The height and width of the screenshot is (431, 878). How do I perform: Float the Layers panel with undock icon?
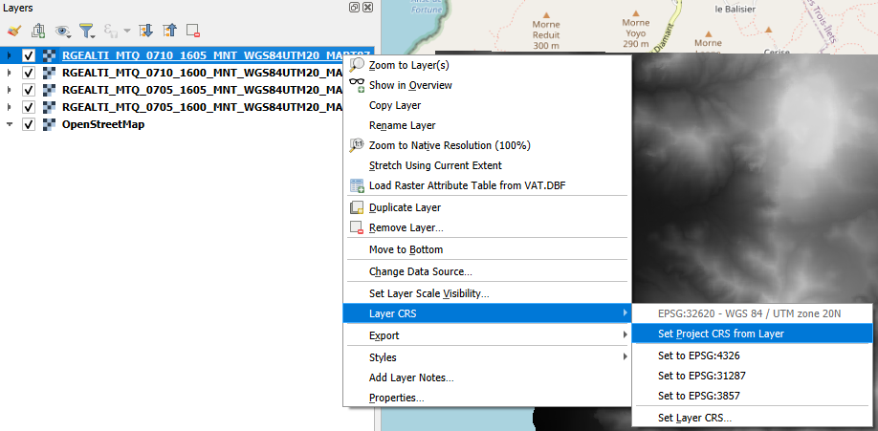pyautogui.click(x=355, y=7)
